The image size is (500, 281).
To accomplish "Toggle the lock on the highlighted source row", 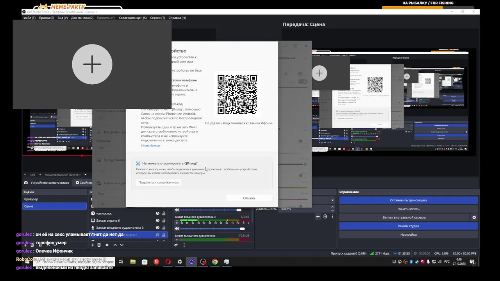I will click(x=164, y=235).
